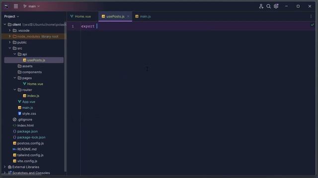The image size is (318, 178).
Task: Click the External Libraries icon
Action: pyautogui.click(x=9, y=167)
